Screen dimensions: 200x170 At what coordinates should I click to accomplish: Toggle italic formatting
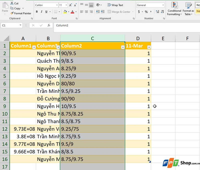[x=41, y=12]
